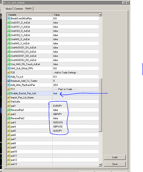This screenshot has height=172, width=143.
Task: Select the NZDUSD value of pair3
Action: [58, 122]
